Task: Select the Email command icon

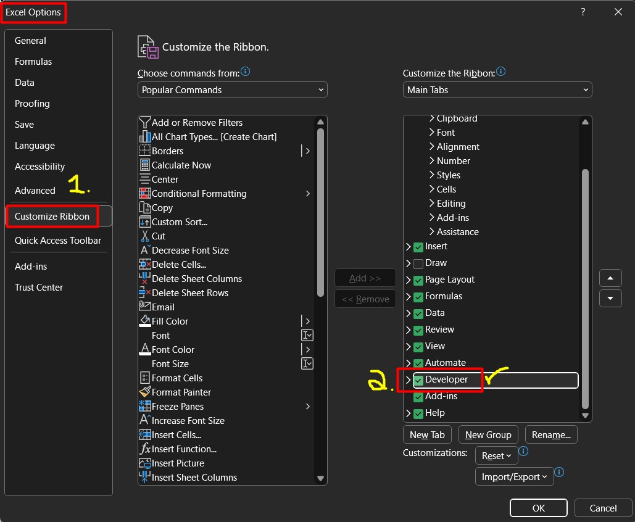Action: point(144,307)
